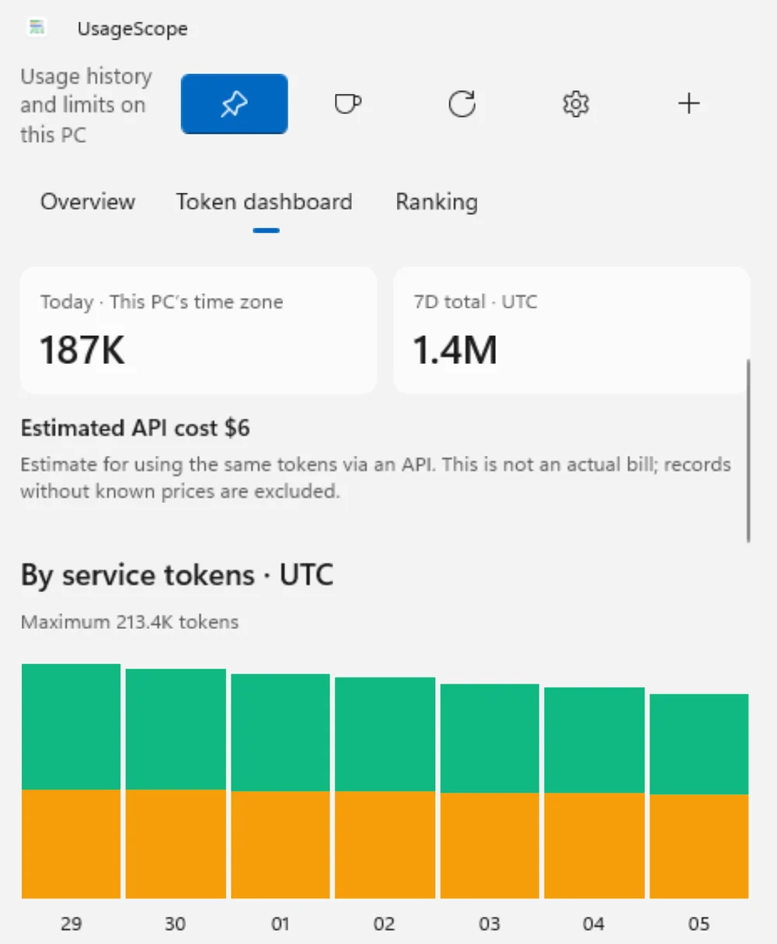Click the 04 date axis label
Viewport: 777px width, 944px height.
pyautogui.click(x=594, y=924)
